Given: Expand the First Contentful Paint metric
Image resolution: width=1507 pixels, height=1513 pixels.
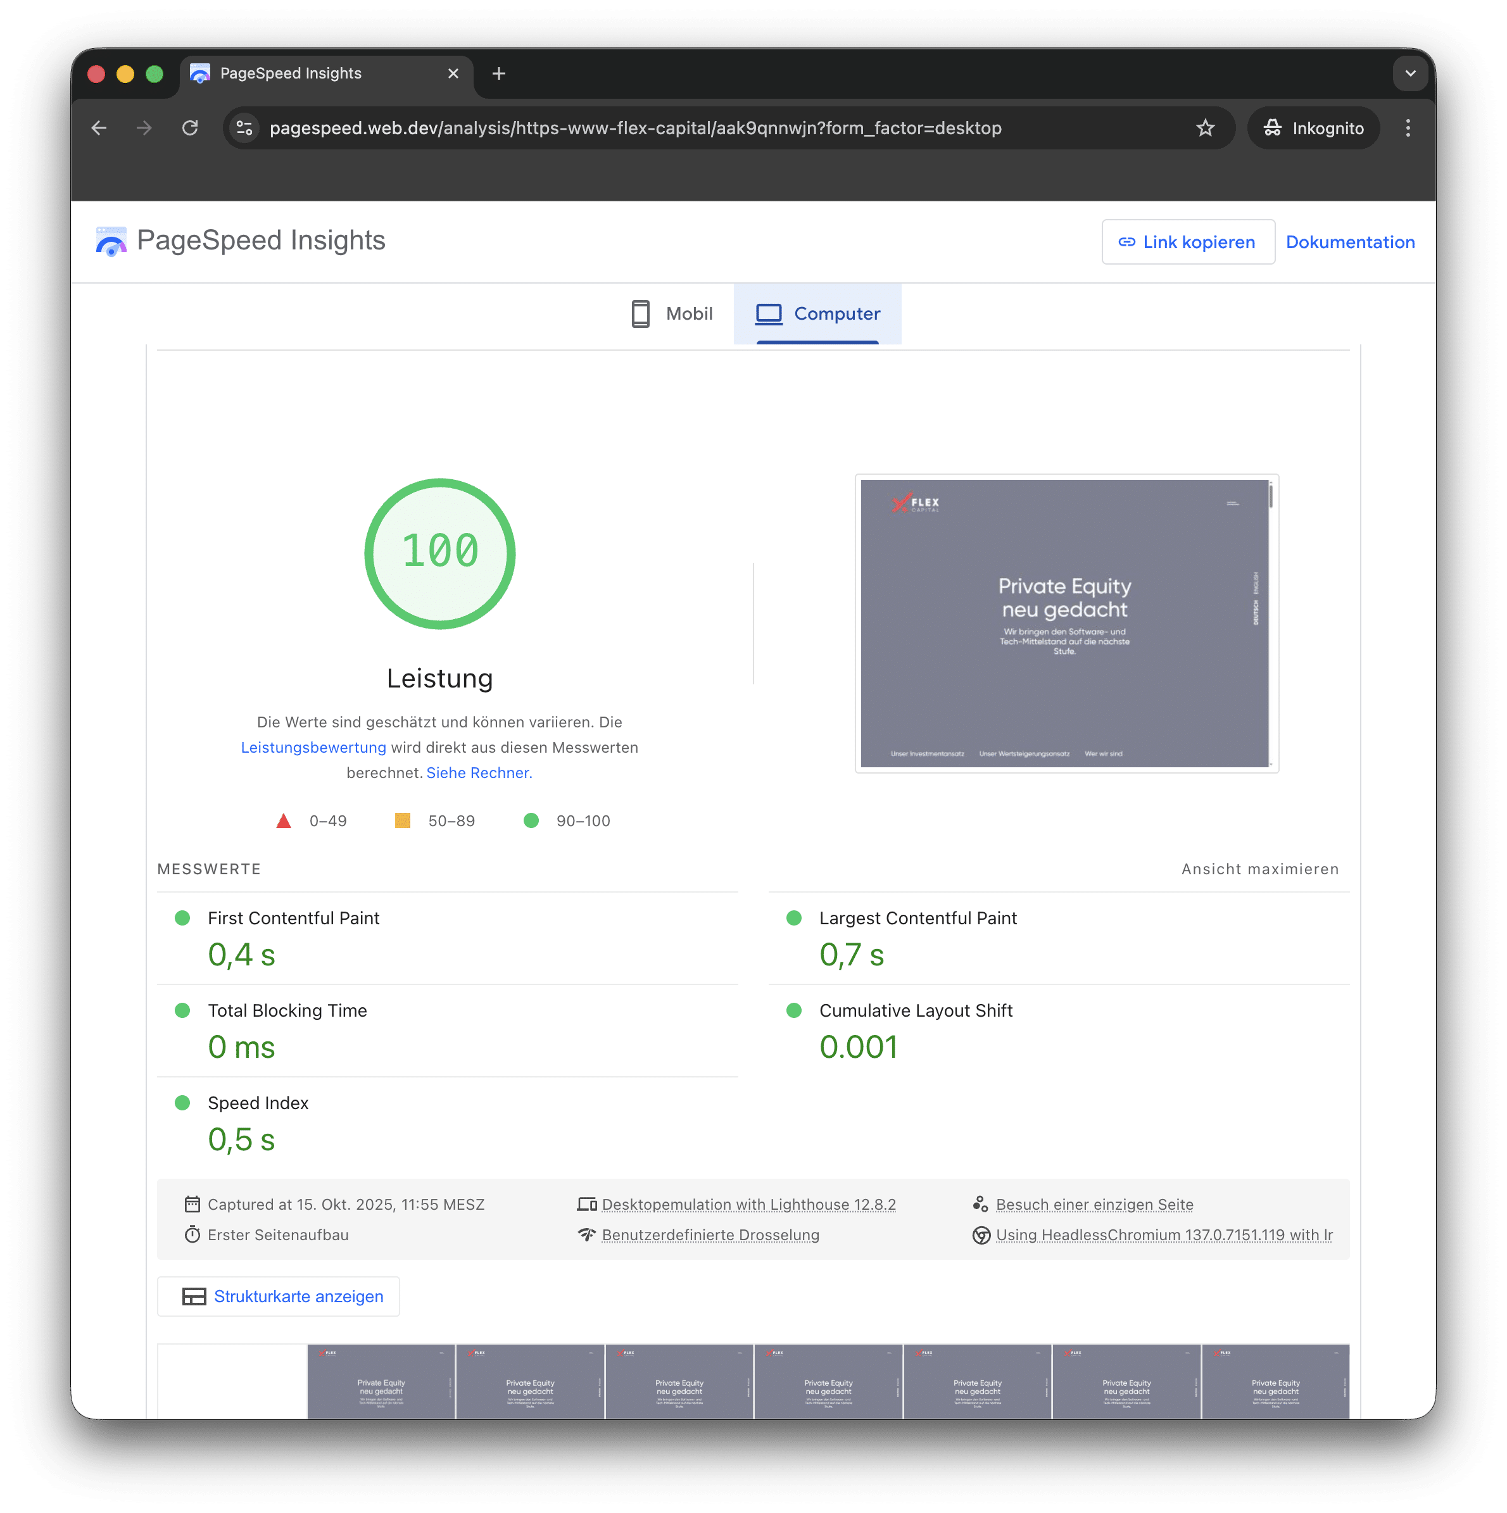Looking at the screenshot, I should pos(293,918).
